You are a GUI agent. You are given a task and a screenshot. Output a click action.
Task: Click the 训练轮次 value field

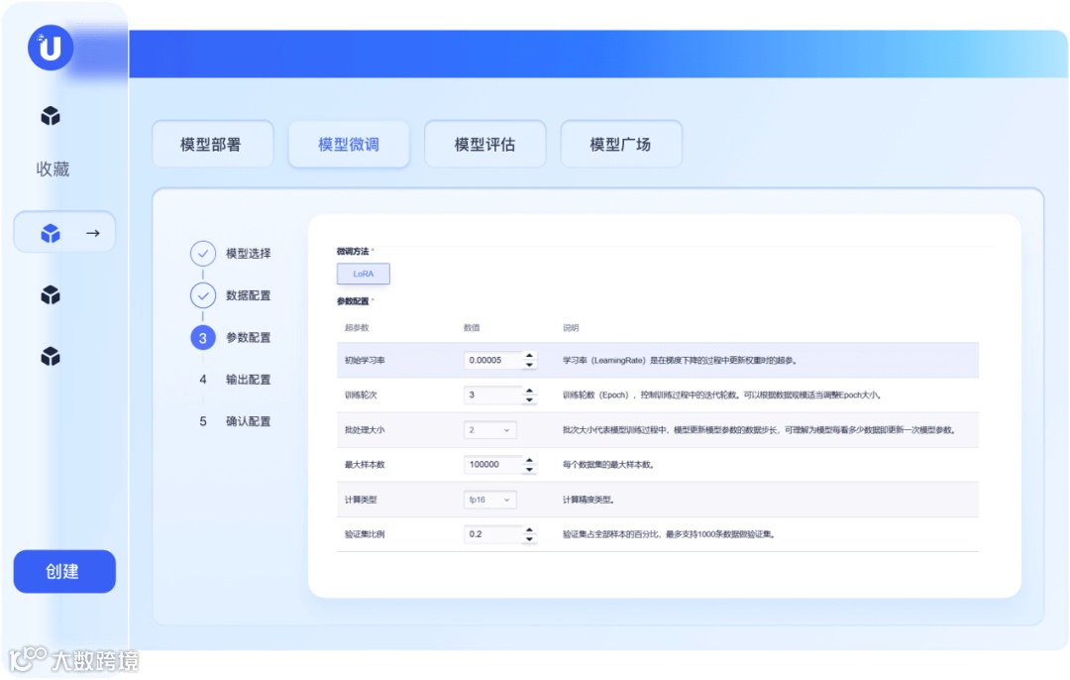492,395
